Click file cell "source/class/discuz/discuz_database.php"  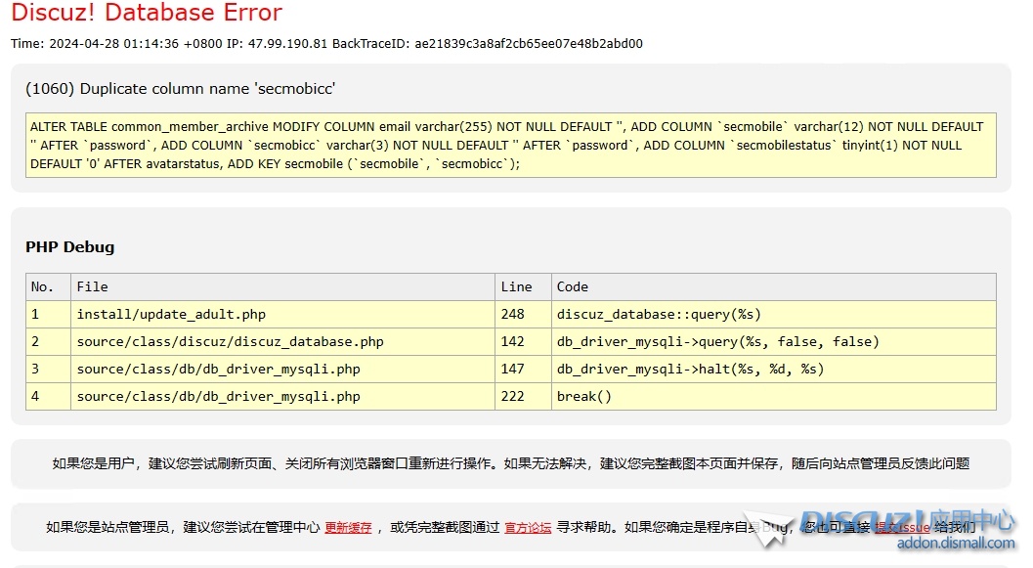pyautogui.click(x=282, y=342)
